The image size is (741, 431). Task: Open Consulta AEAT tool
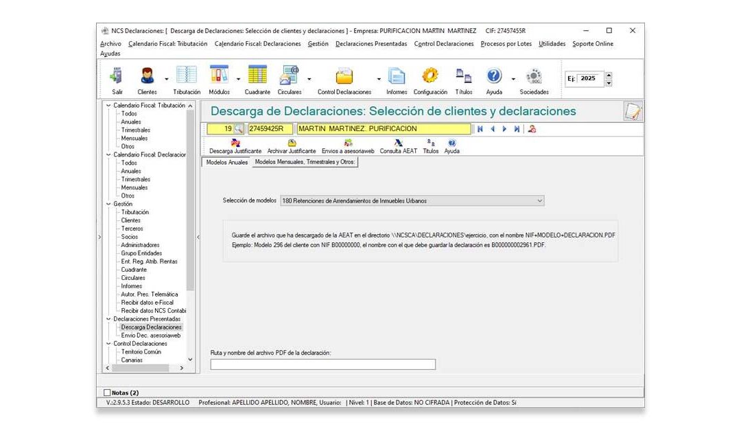tap(399, 143)
